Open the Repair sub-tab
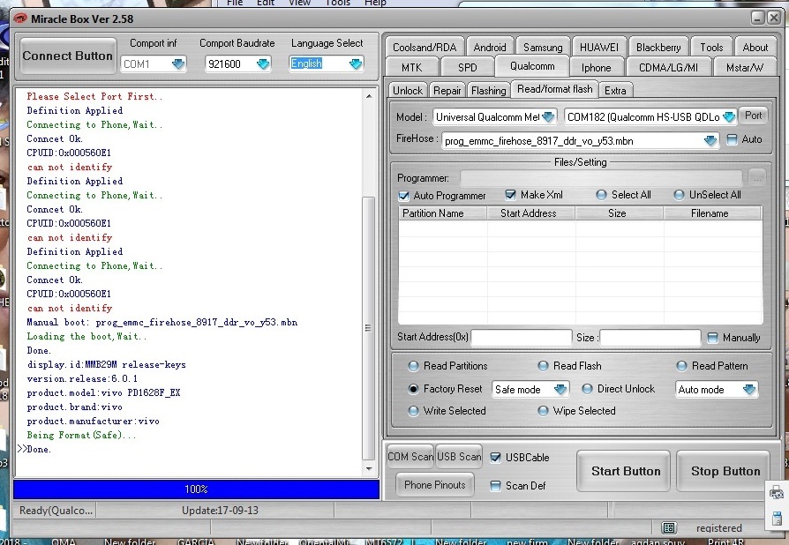 [447, 91]
